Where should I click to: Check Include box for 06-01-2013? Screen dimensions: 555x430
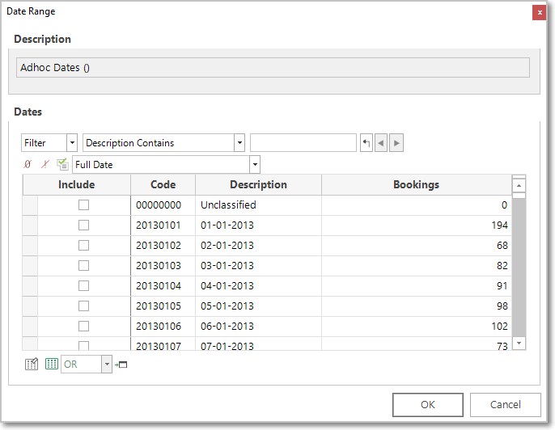(83, 326)
